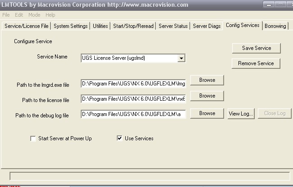This screenshot has height=187, width=293.
Task: Click the 'Path to the license file' label
Action: [46, 100]
